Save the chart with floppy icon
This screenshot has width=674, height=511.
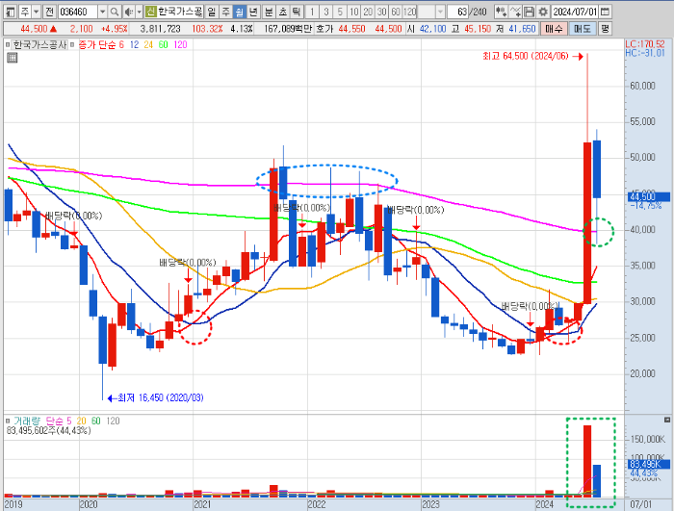click(x=530, y=12)
